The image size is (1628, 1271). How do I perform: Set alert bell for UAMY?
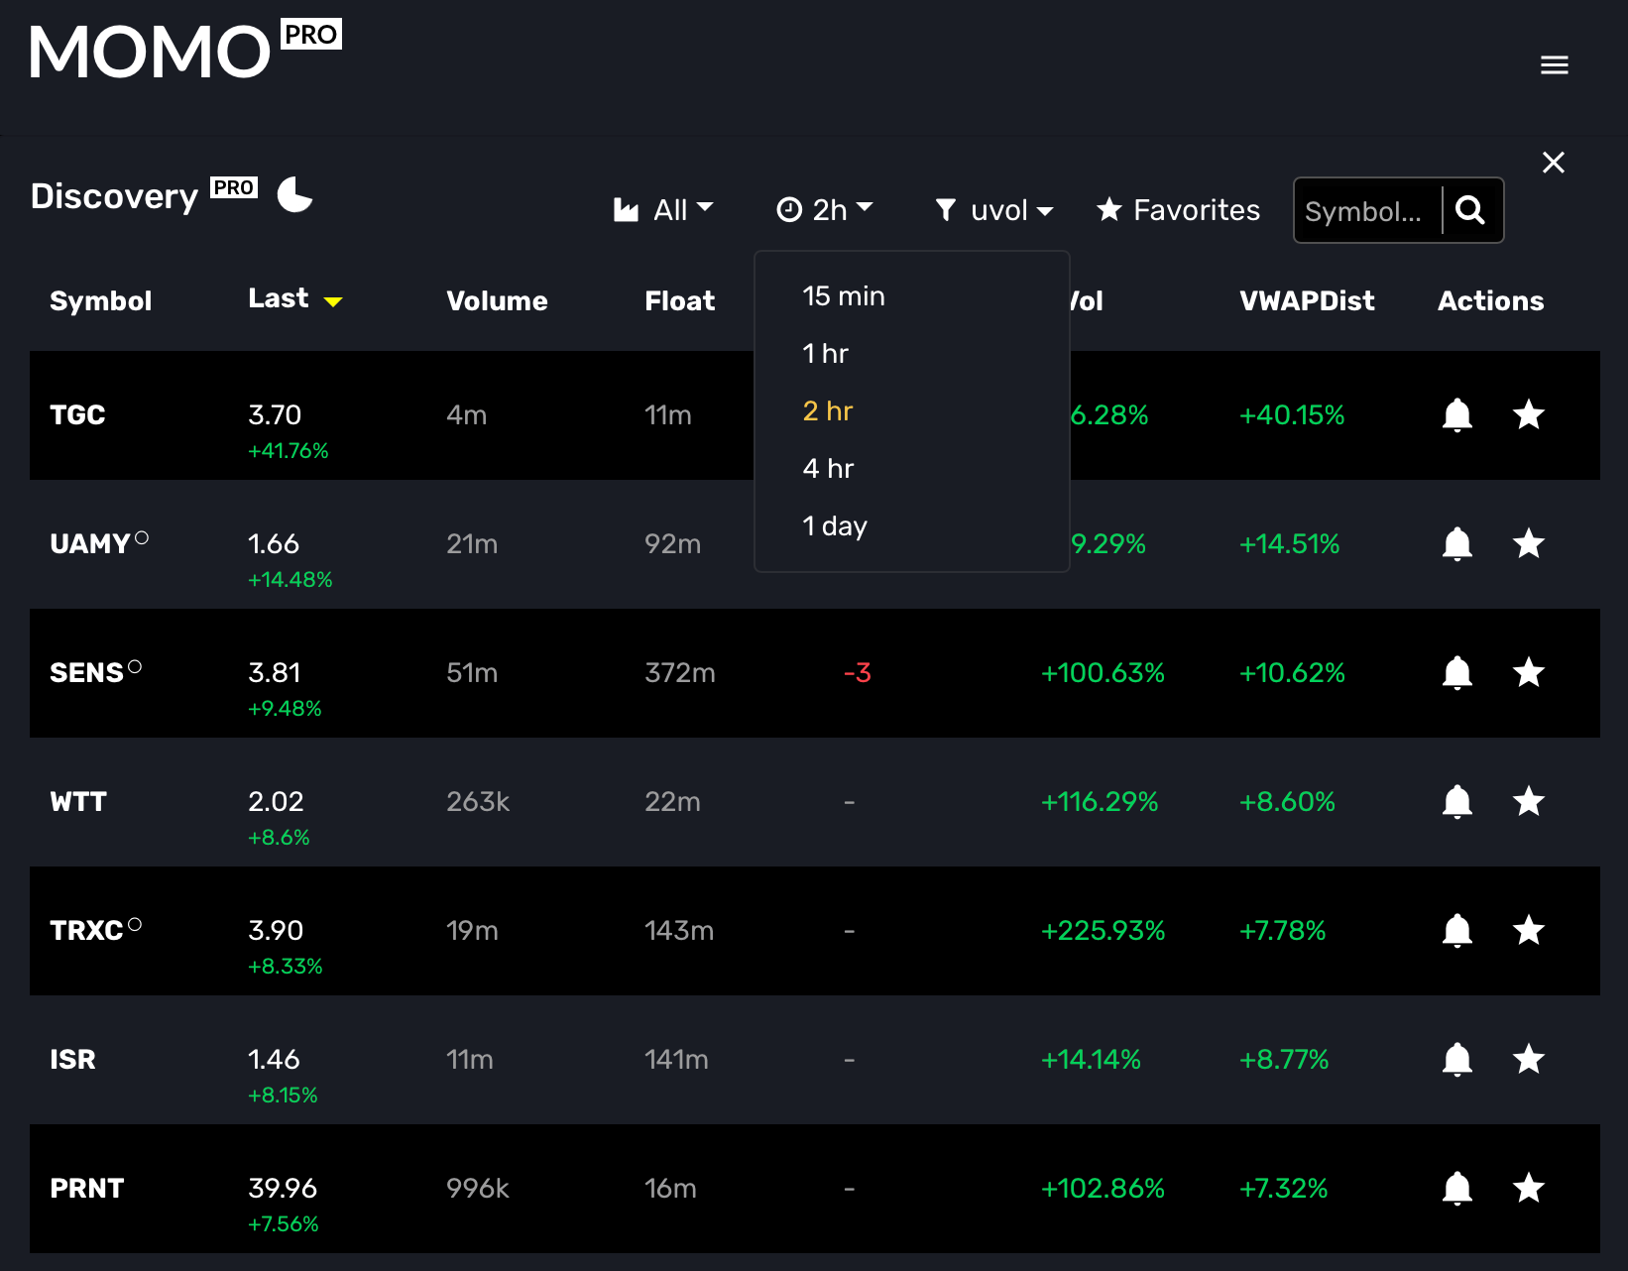[1457, 543]
